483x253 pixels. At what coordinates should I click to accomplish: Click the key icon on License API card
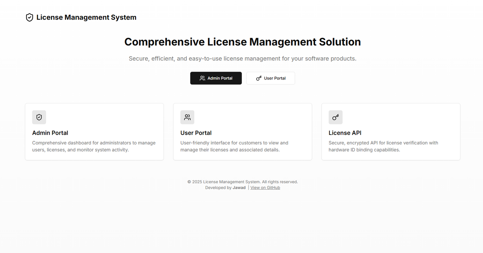tap(335, 117)
